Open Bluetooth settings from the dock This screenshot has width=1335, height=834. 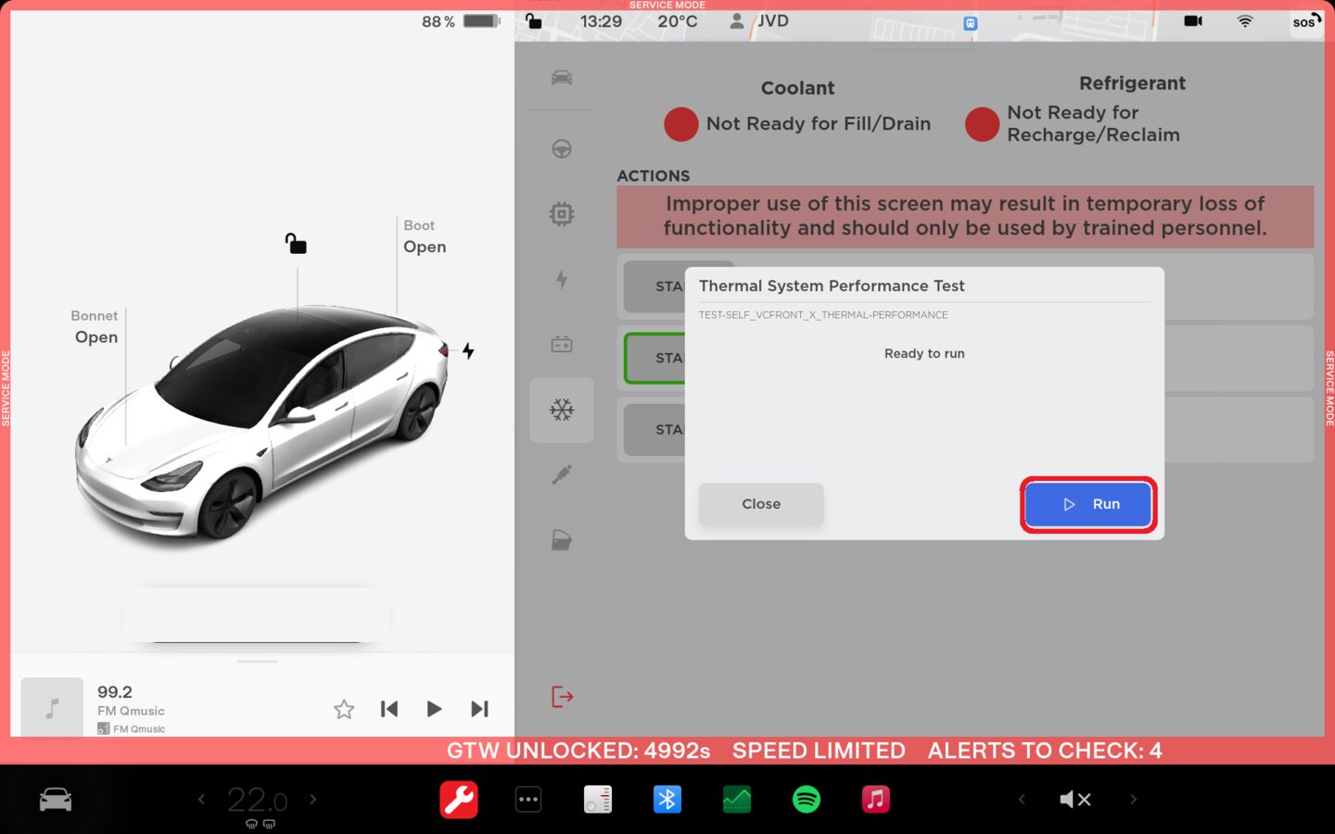tap(667, 799)
